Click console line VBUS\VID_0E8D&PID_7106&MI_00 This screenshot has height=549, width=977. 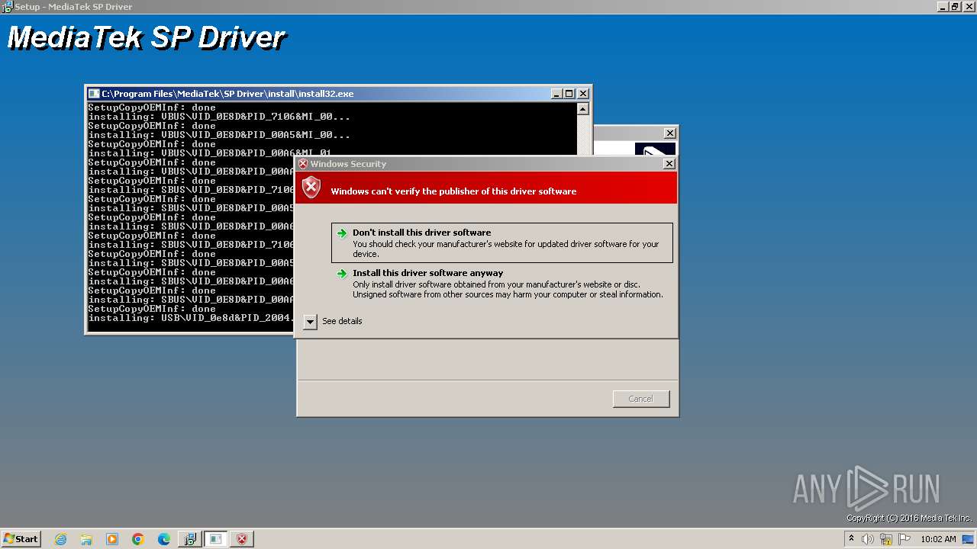click(219, 117)
